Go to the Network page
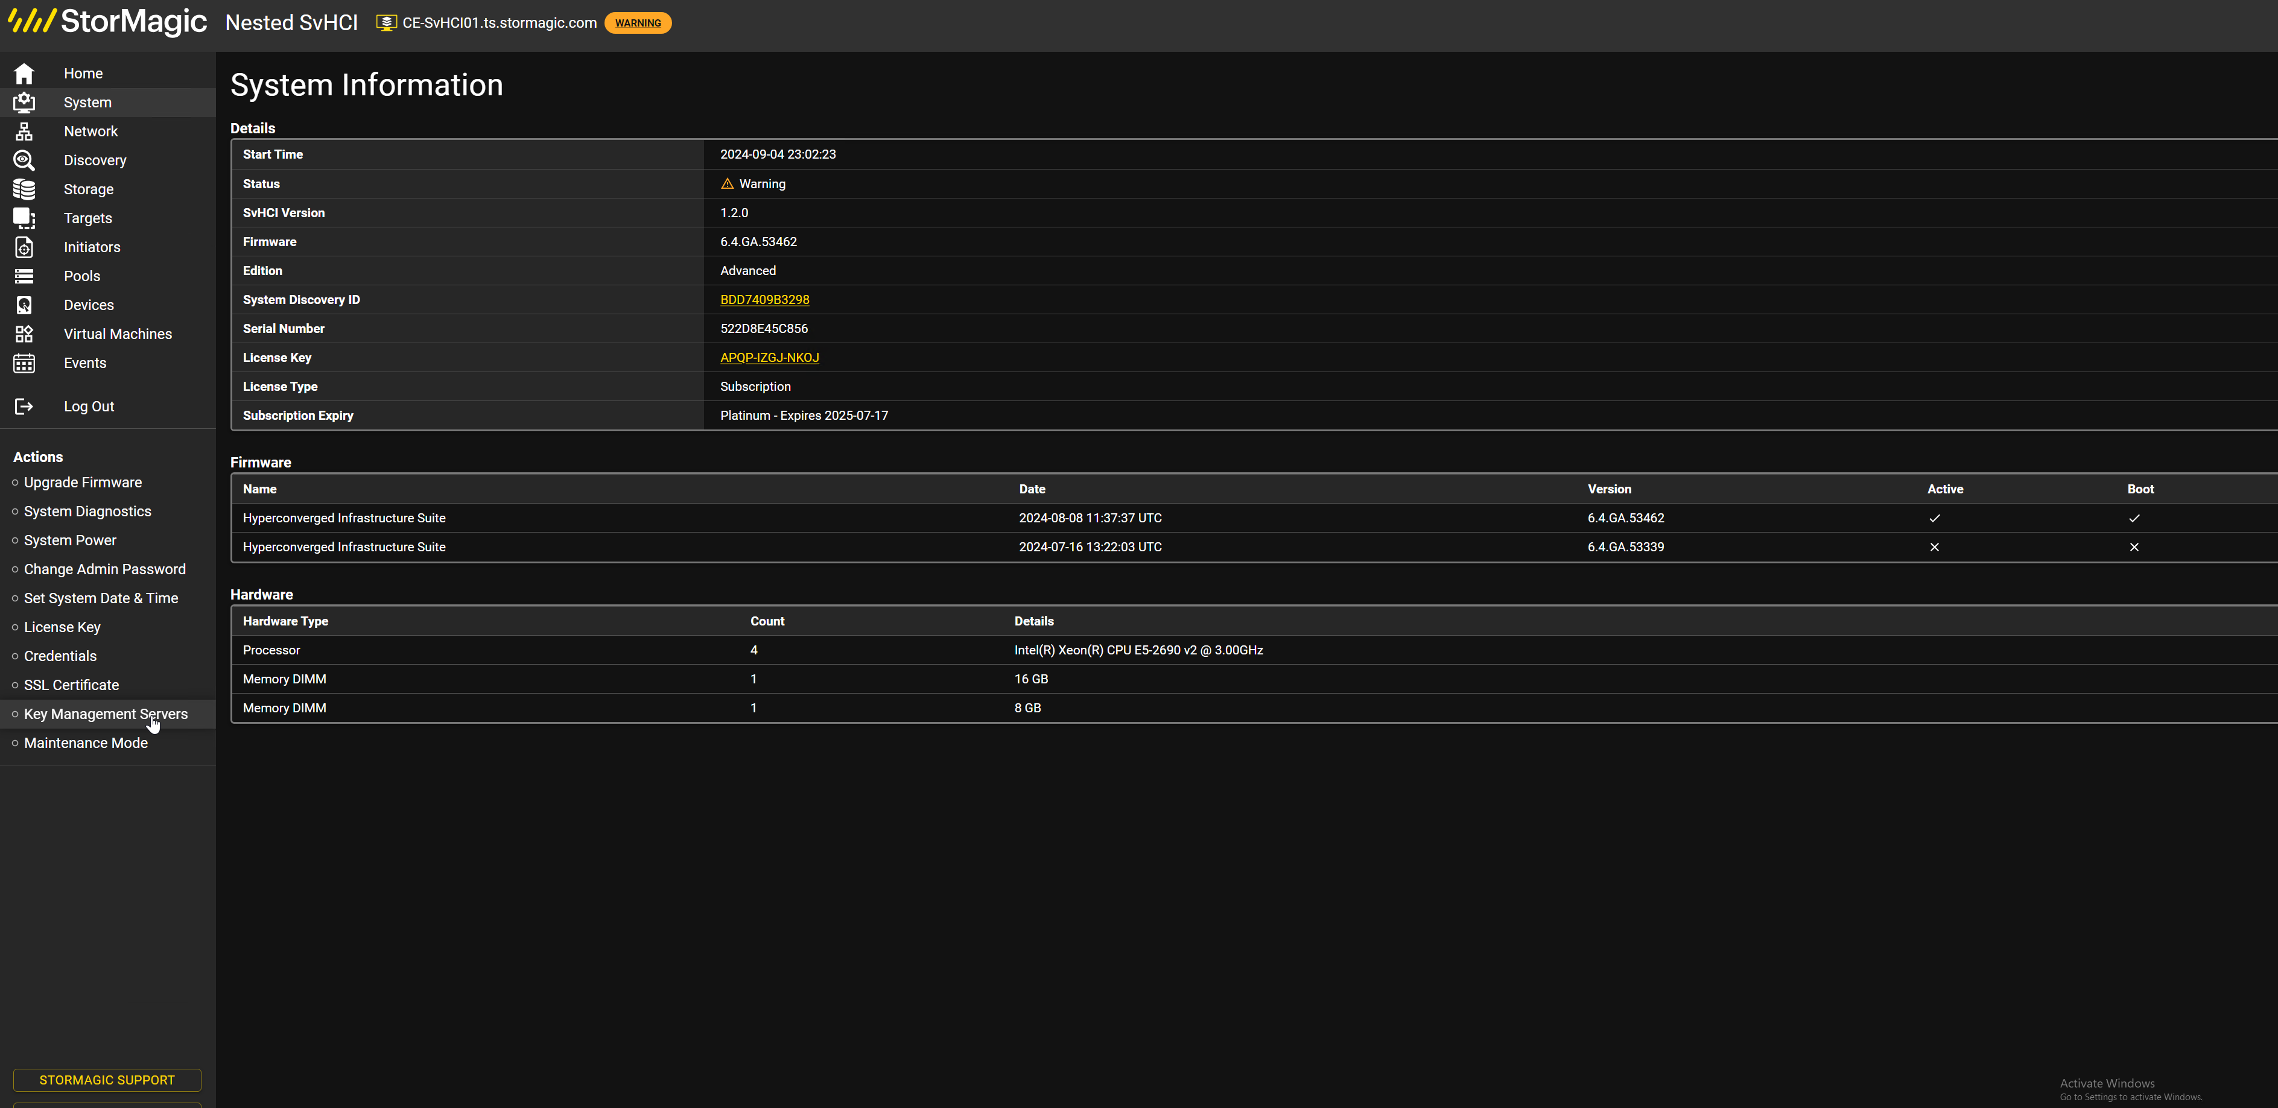 point(90,131)
